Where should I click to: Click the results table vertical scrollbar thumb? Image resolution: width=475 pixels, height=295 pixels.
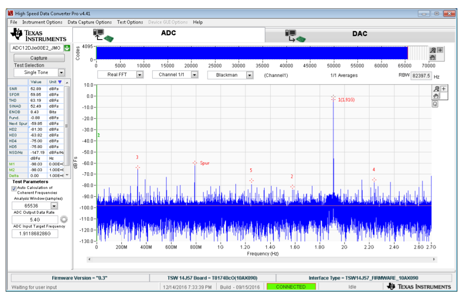tap(67, 126)
